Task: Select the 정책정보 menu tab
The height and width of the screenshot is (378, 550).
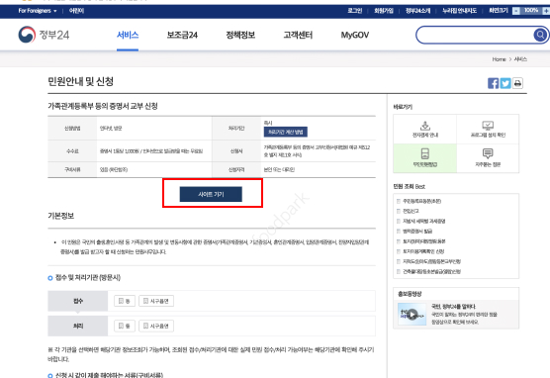Action: [240, 35]
